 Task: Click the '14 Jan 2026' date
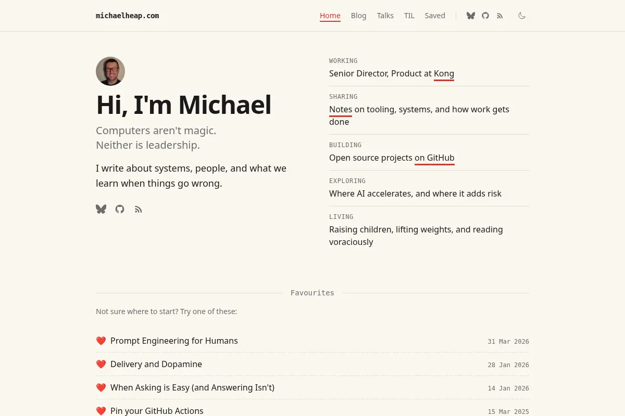pyautogui.click(x=508, y=388)
